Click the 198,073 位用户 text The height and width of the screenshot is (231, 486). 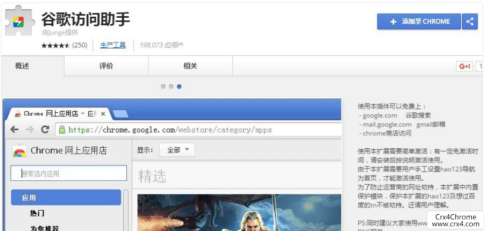pyautogui.click(x=161, y=45)
